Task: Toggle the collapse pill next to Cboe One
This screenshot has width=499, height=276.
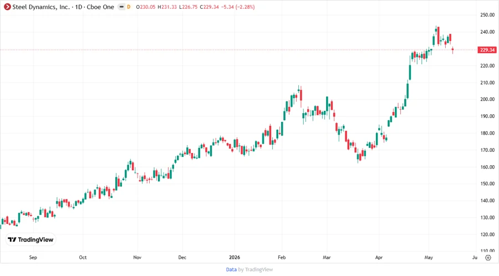Action: pos(121,7)
